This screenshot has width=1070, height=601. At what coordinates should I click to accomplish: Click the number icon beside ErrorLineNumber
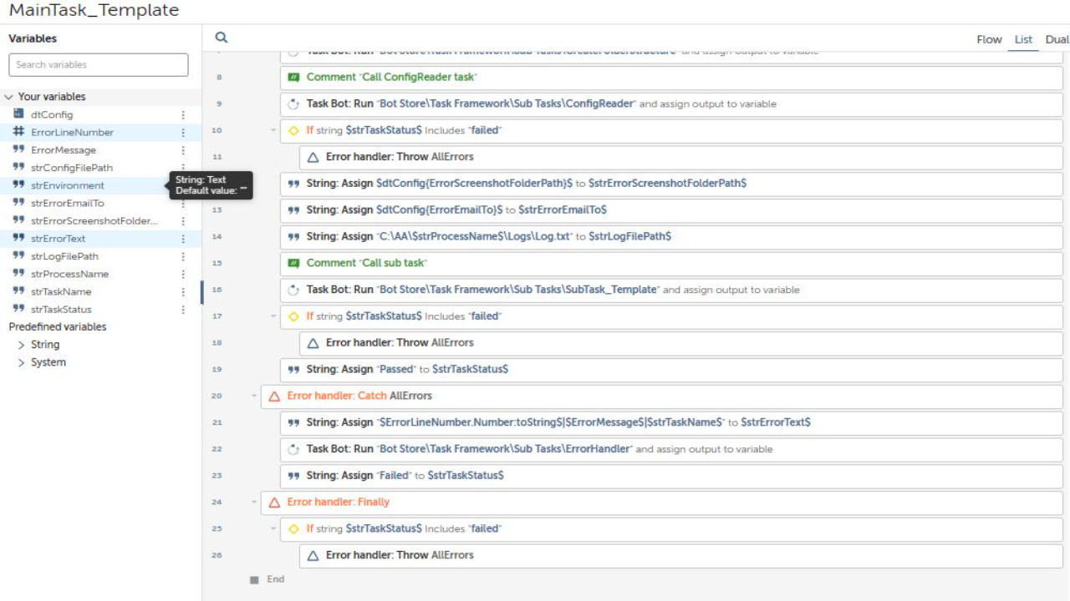pos(18,132)
